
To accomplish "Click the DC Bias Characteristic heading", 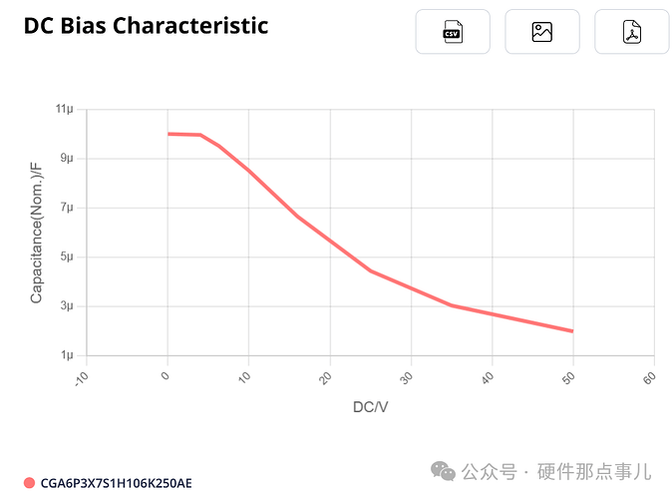I will [x=146, y=26].
